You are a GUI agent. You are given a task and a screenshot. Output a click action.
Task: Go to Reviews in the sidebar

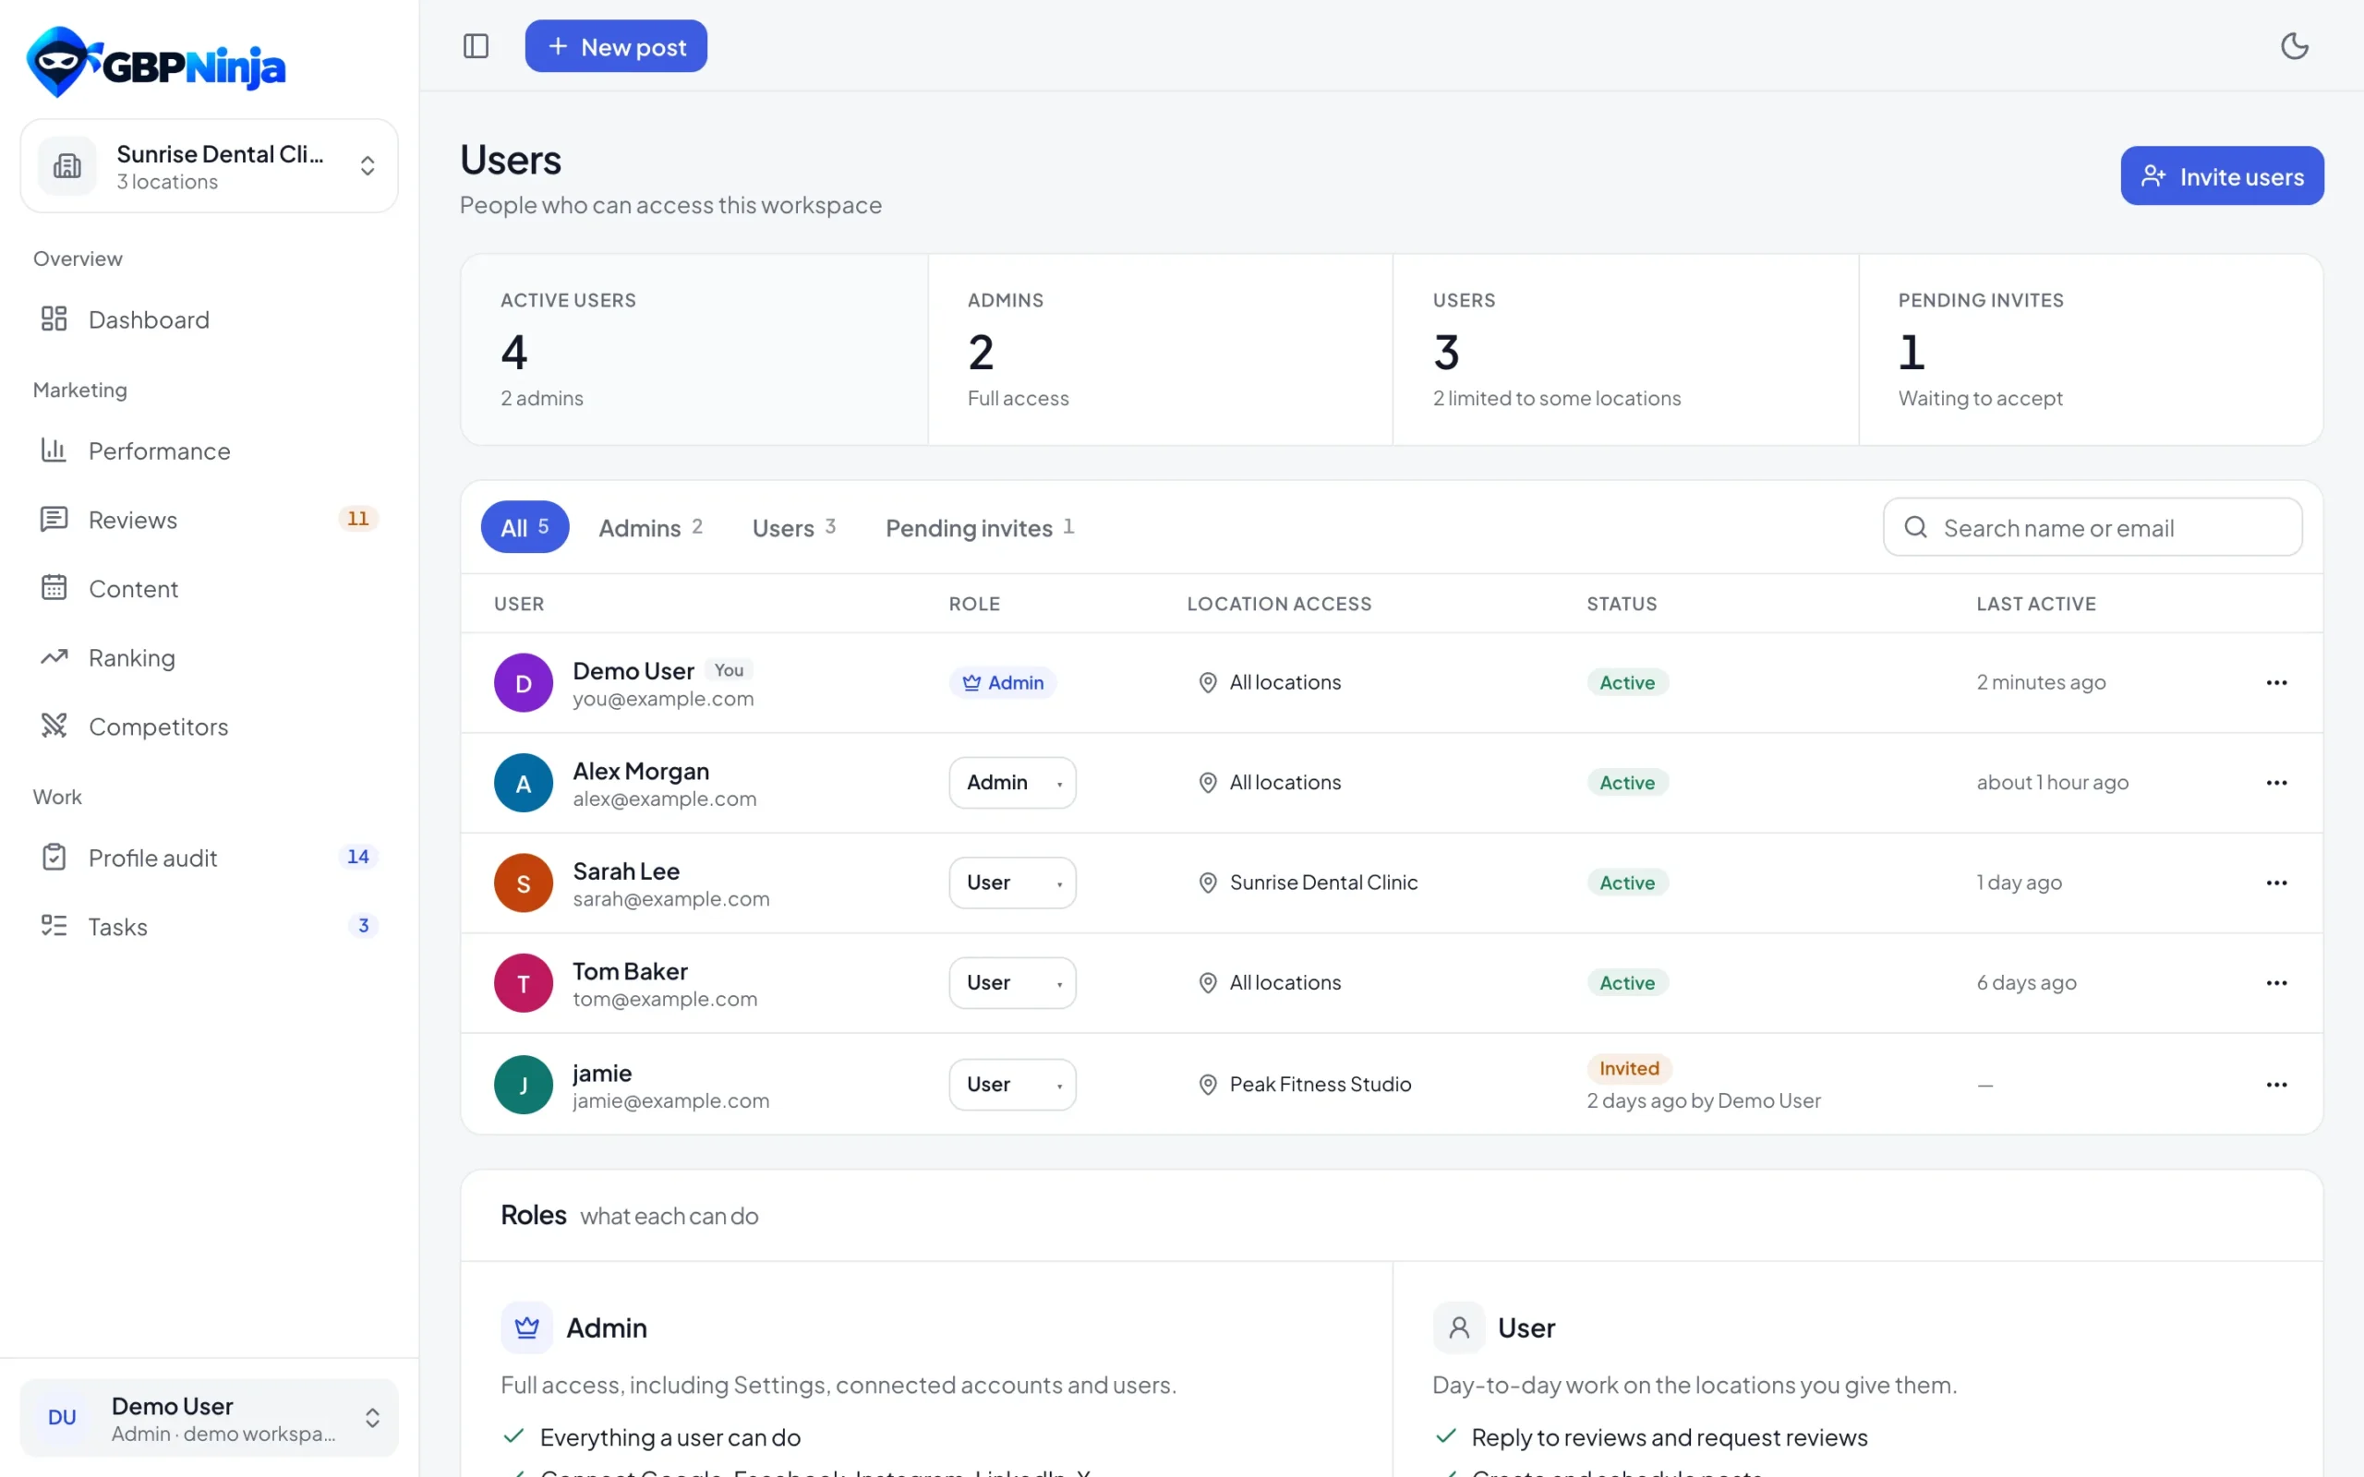209,520
